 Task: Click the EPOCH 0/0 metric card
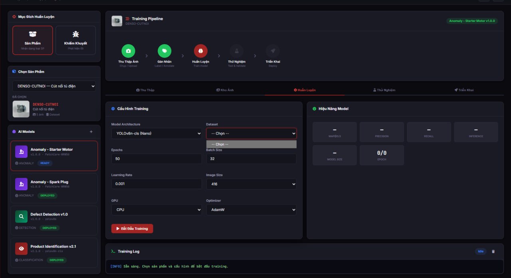coord(382,155)
